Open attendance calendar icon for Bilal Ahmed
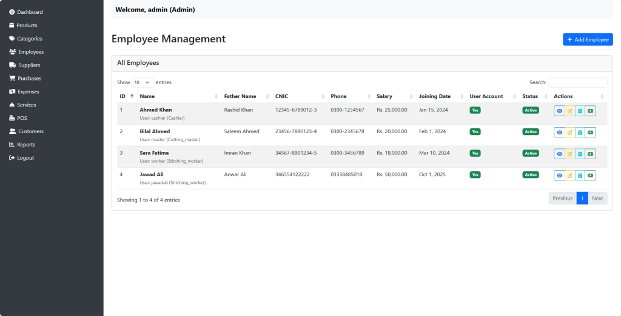 click(580, 132)
